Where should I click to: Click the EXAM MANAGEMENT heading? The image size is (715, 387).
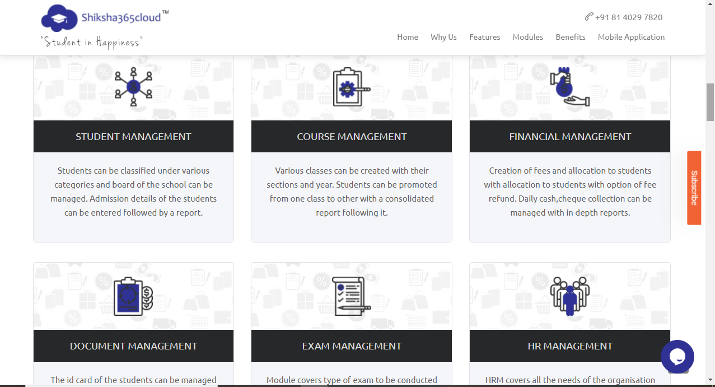[352, 346]
